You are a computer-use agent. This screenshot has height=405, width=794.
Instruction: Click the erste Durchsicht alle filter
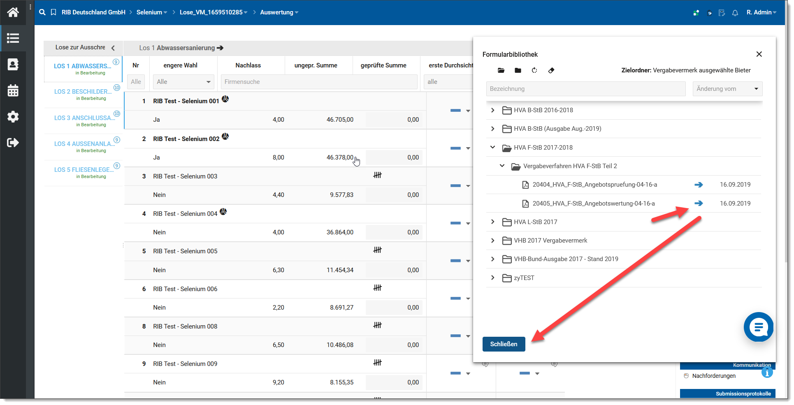[x=448, y=82]
